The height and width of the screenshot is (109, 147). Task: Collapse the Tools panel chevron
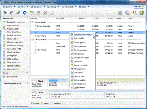(27, 73)
